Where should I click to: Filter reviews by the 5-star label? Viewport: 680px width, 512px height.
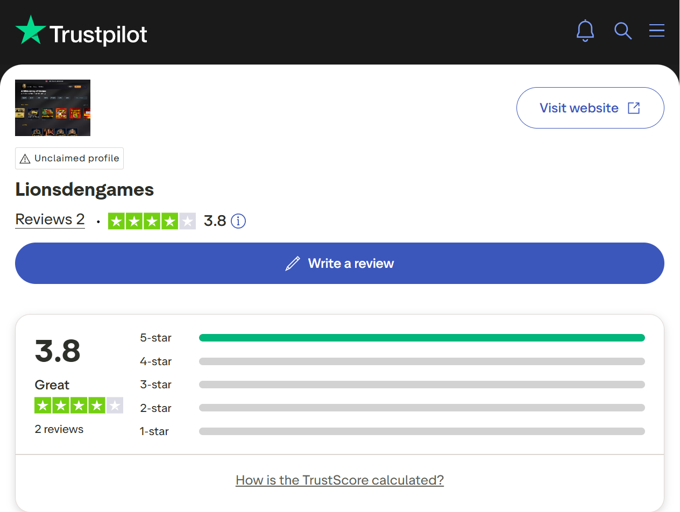click(155, 338)
